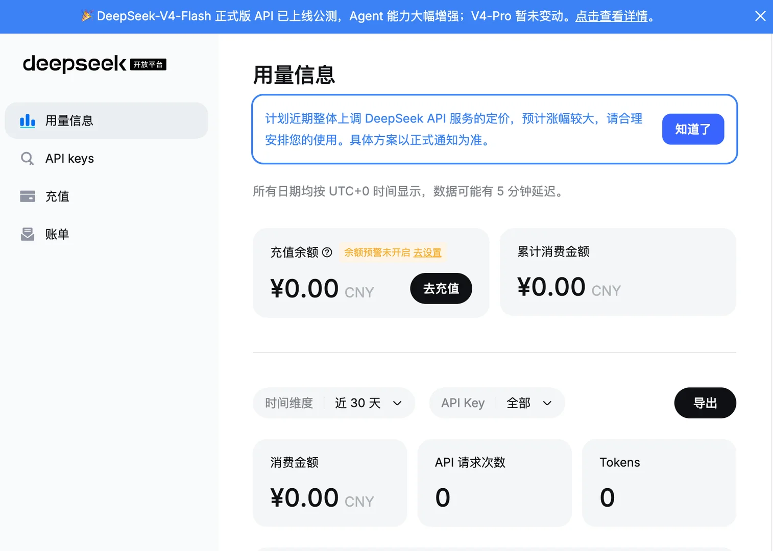Open the API Key 全部 dropdown

(497, 403)
